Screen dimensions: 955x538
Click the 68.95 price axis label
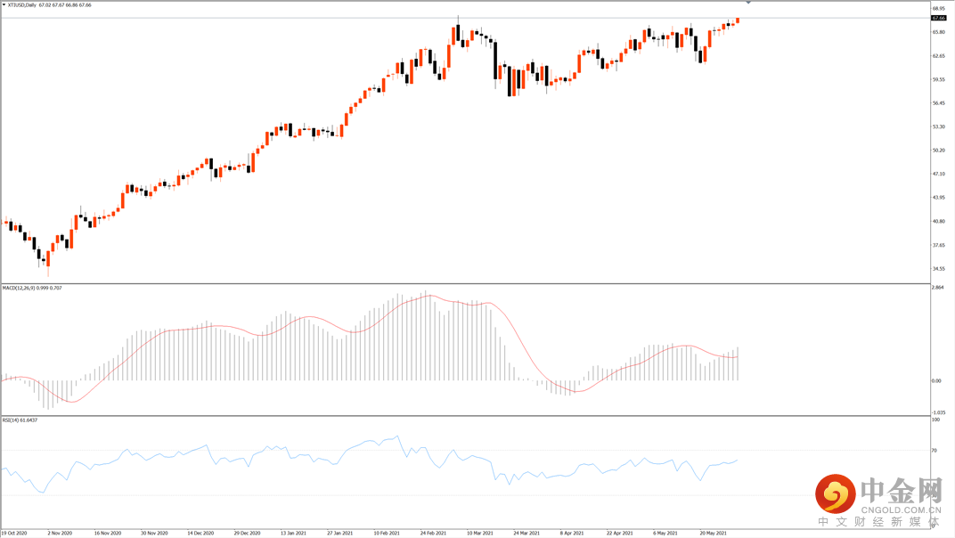click(939, 9)
